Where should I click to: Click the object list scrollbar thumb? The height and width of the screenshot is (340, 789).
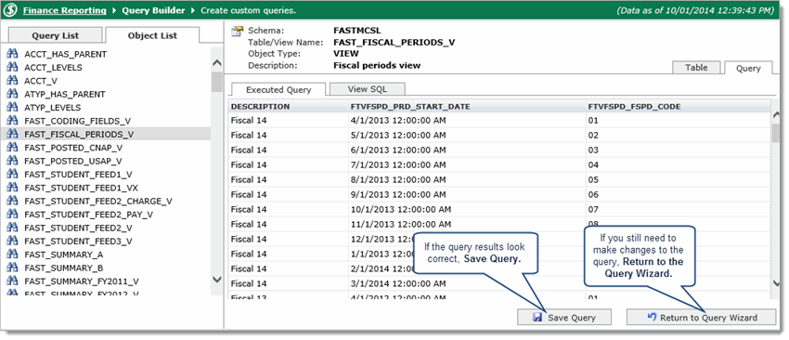[x=217, y=82]
